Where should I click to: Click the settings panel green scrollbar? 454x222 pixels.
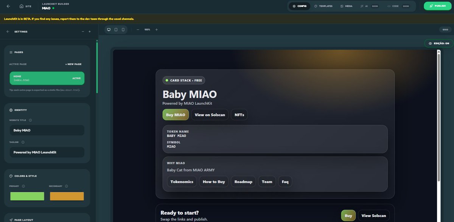pos(97,68)
